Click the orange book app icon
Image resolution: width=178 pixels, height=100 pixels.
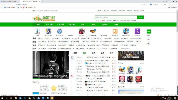(115, 31)
